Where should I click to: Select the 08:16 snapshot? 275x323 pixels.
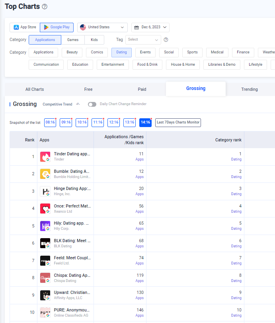50,123
